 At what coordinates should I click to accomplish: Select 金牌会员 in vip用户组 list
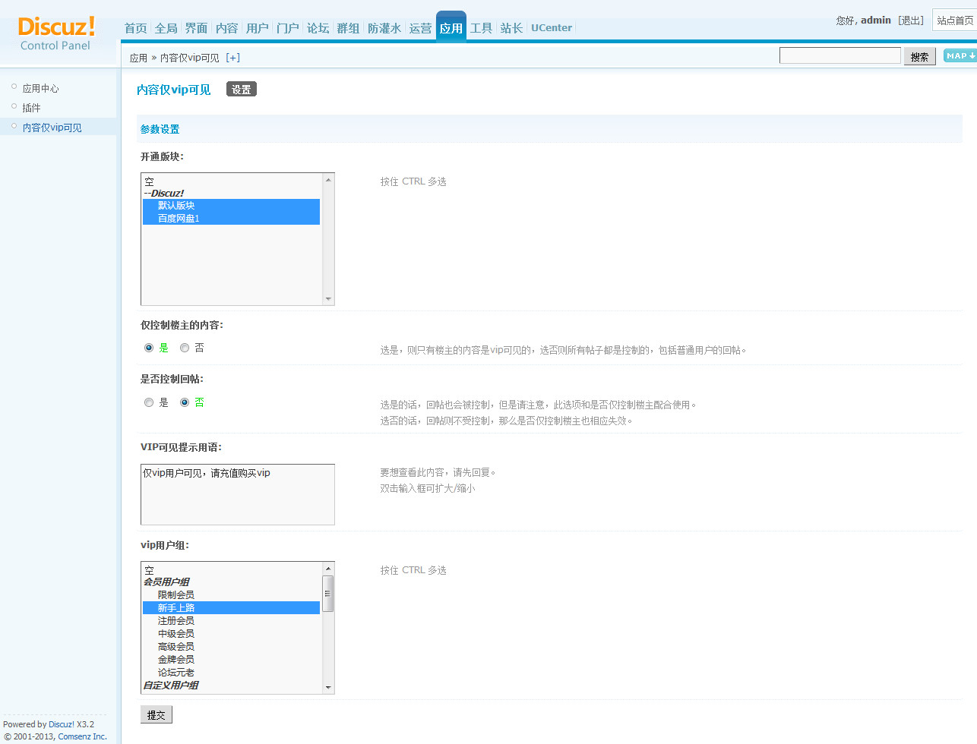231,660
